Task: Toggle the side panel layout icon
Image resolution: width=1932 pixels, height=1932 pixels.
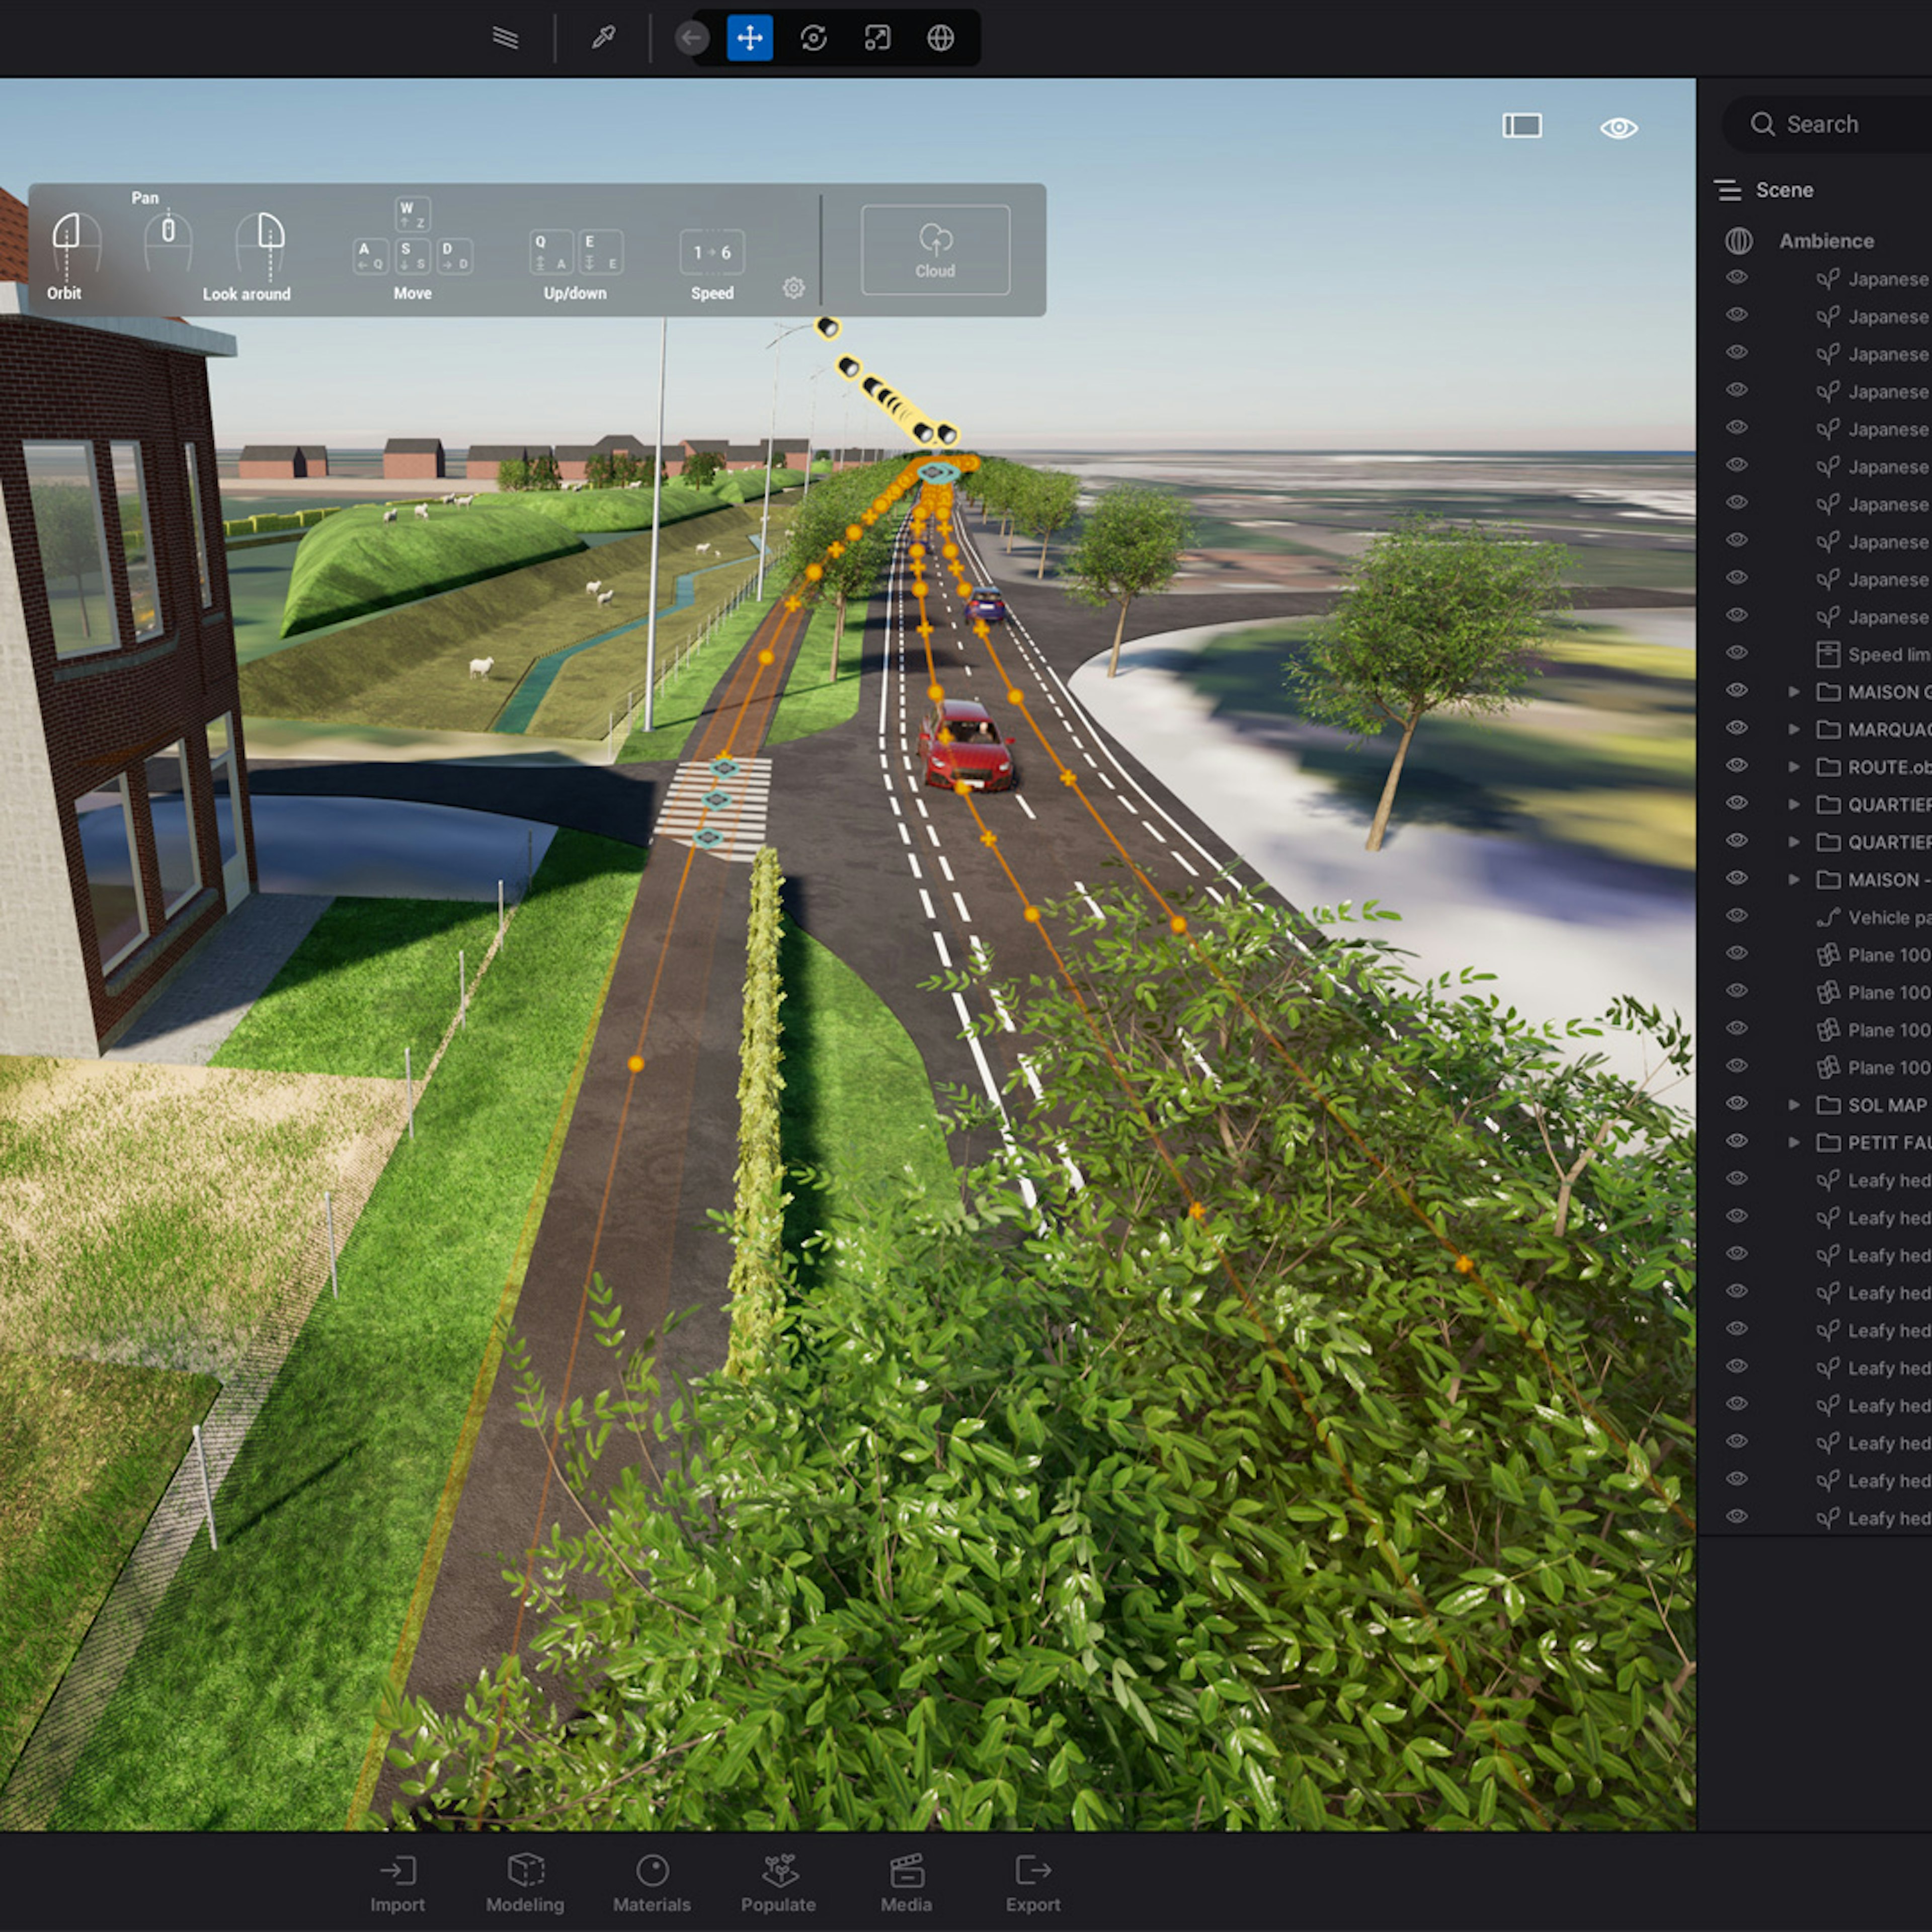Action: click(1521, 125)
